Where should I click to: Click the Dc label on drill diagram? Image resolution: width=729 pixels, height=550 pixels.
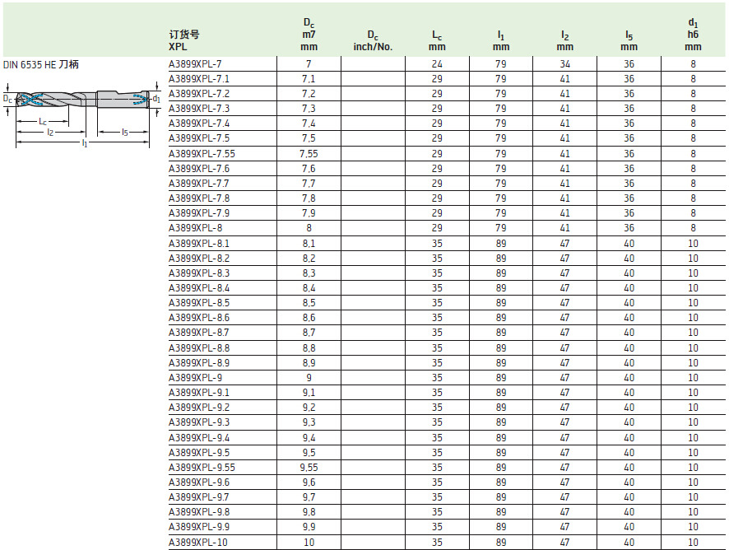click(x=7, y=99)
